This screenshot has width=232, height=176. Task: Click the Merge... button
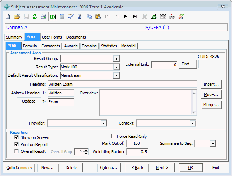point(211,105)
